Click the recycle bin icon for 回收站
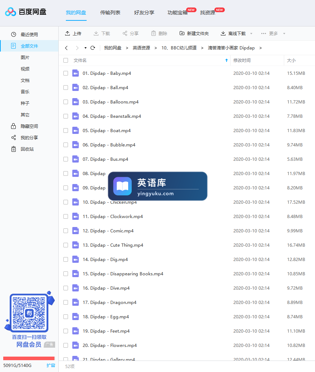The width and height of the screenshot is (315, 372). (14, 149)
